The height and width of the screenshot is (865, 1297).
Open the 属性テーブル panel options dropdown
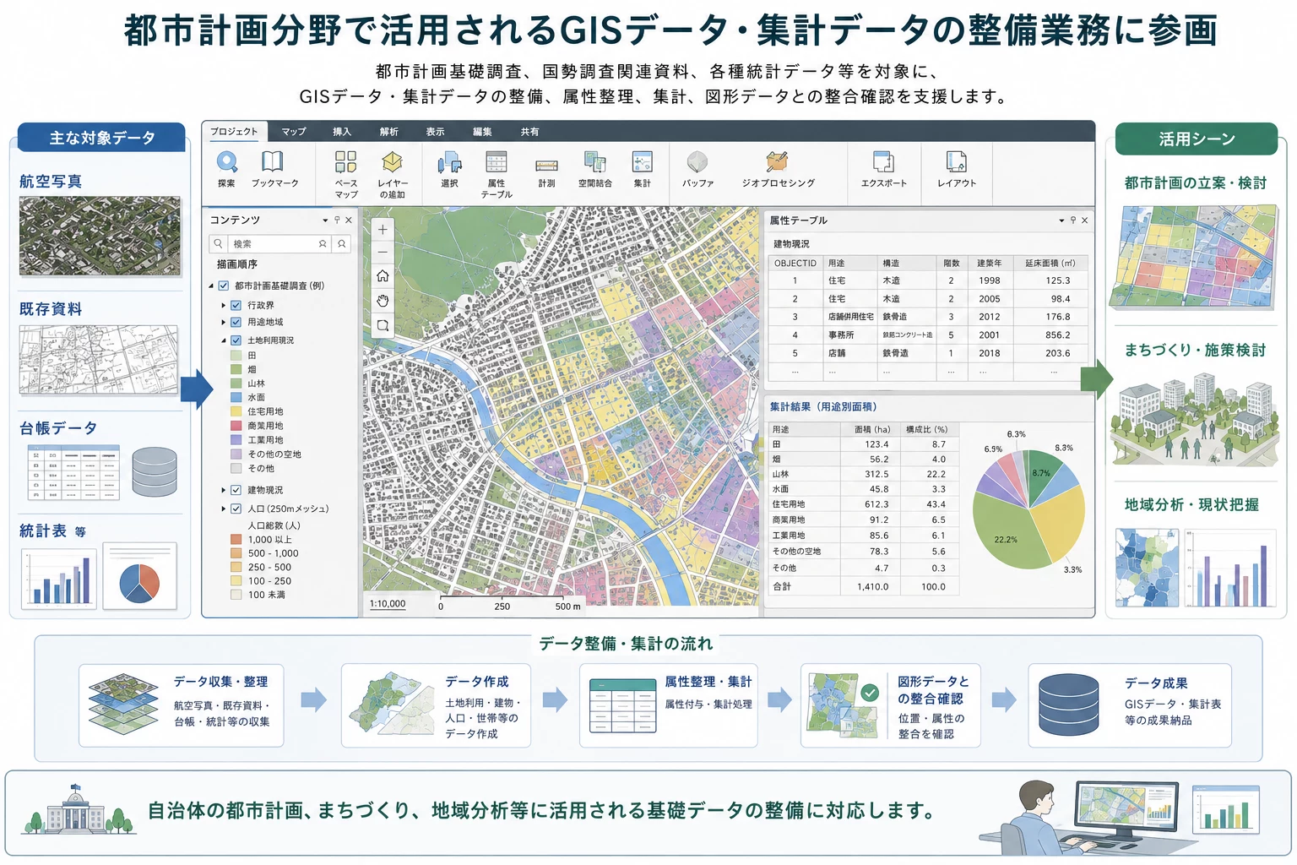(1061, 220)
